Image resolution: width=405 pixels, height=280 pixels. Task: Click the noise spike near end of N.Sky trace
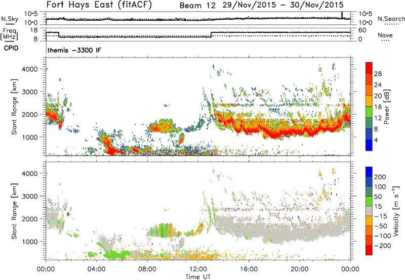[342, 15]
